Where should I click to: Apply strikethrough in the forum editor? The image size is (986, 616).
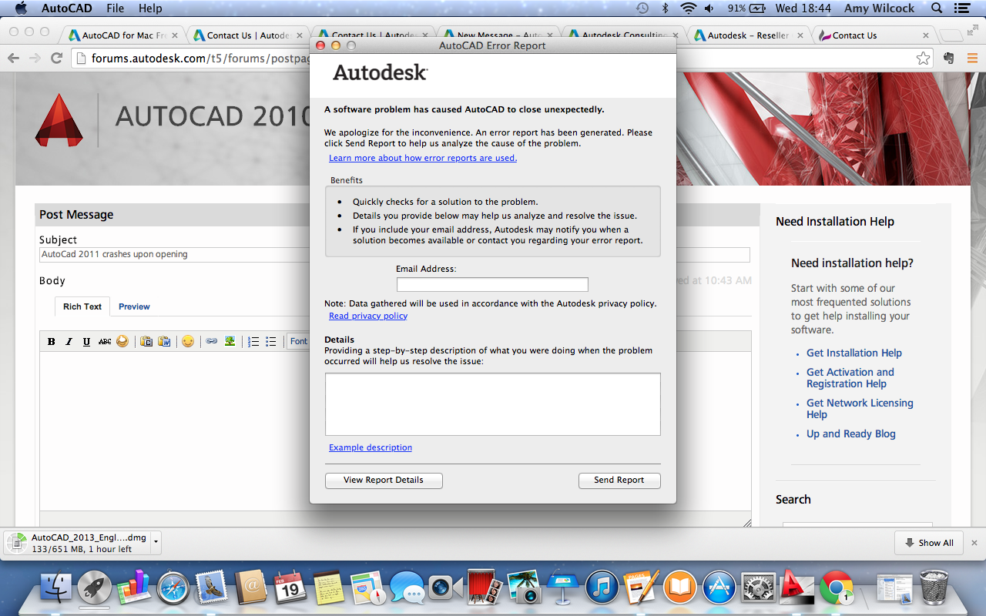(x=105, y=341)
